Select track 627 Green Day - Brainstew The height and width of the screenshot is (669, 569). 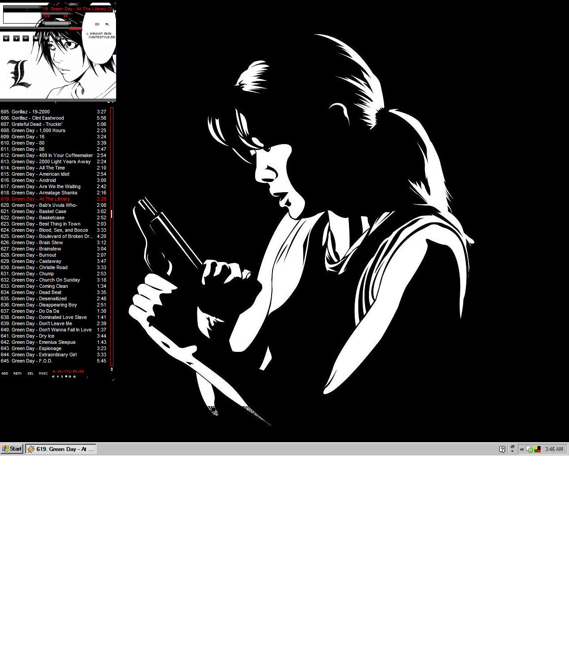point(53,249)
